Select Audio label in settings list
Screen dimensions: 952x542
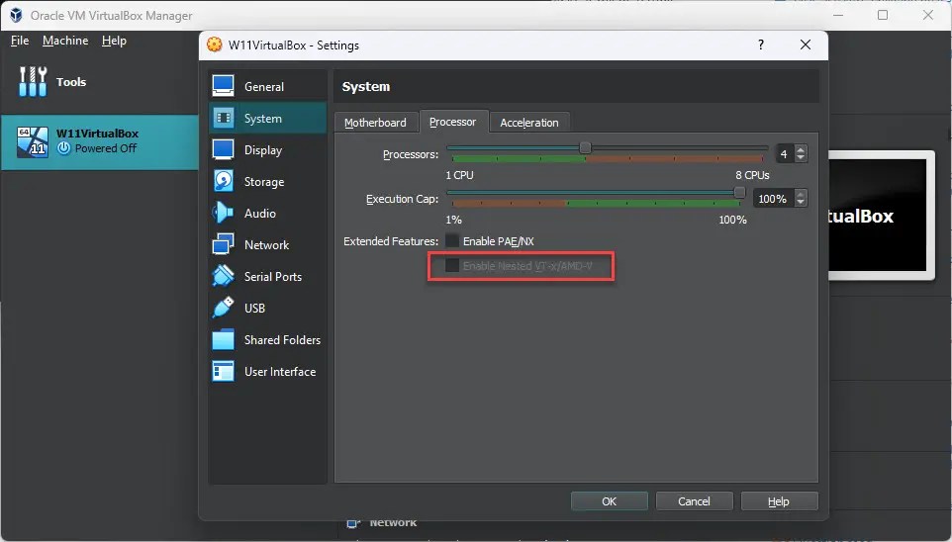tap(260, 213)
